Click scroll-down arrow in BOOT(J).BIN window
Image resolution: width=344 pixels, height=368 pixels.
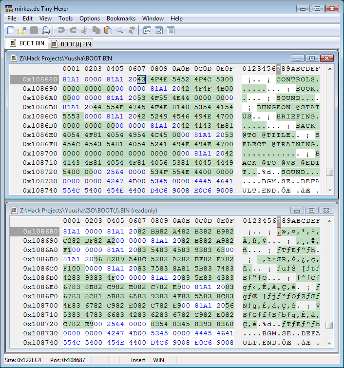[x=329, y=343]
